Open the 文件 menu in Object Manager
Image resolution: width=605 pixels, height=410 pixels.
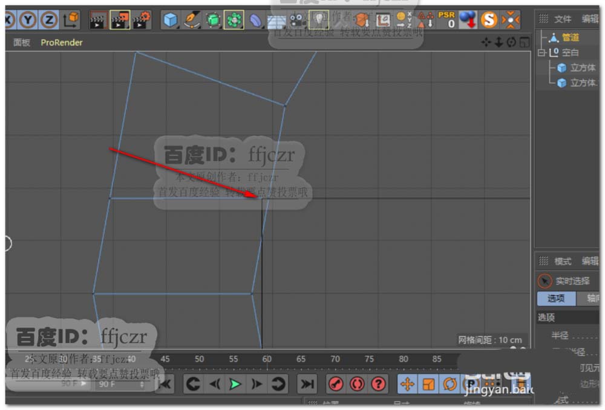563,19
